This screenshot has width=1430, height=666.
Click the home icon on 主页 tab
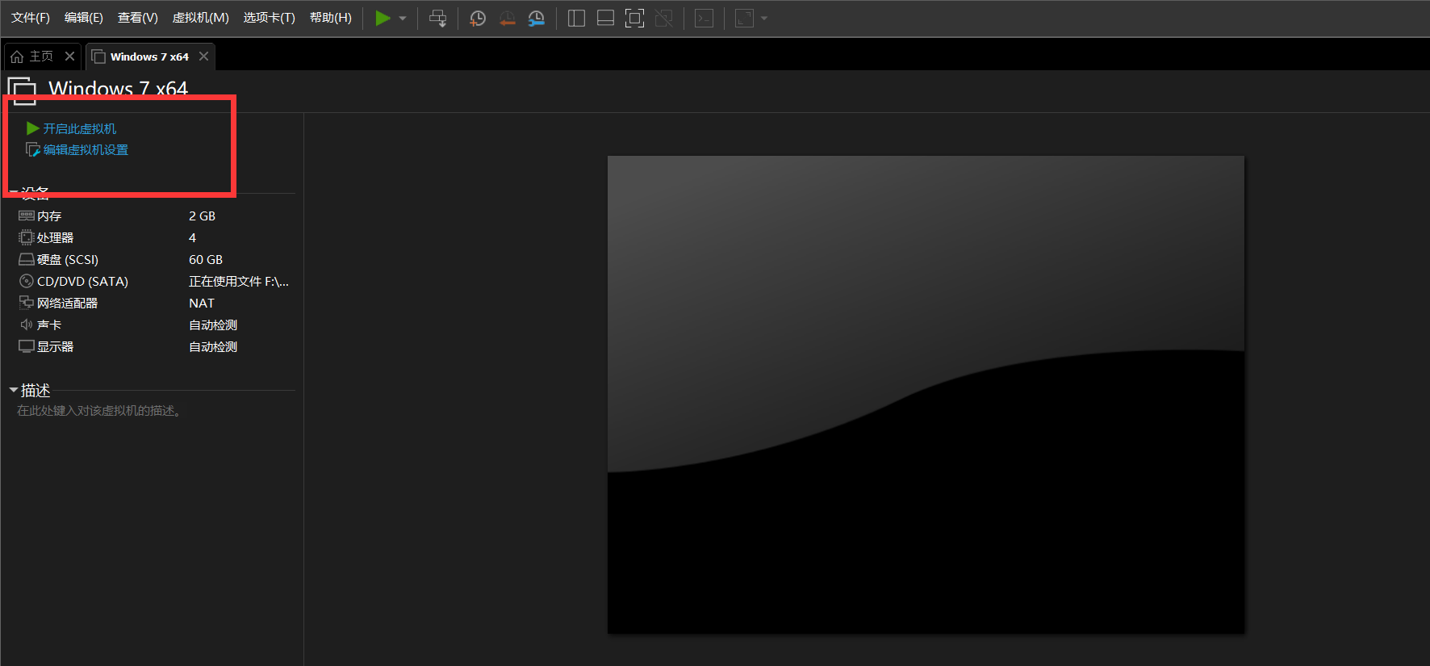click(x=17, y=57)
